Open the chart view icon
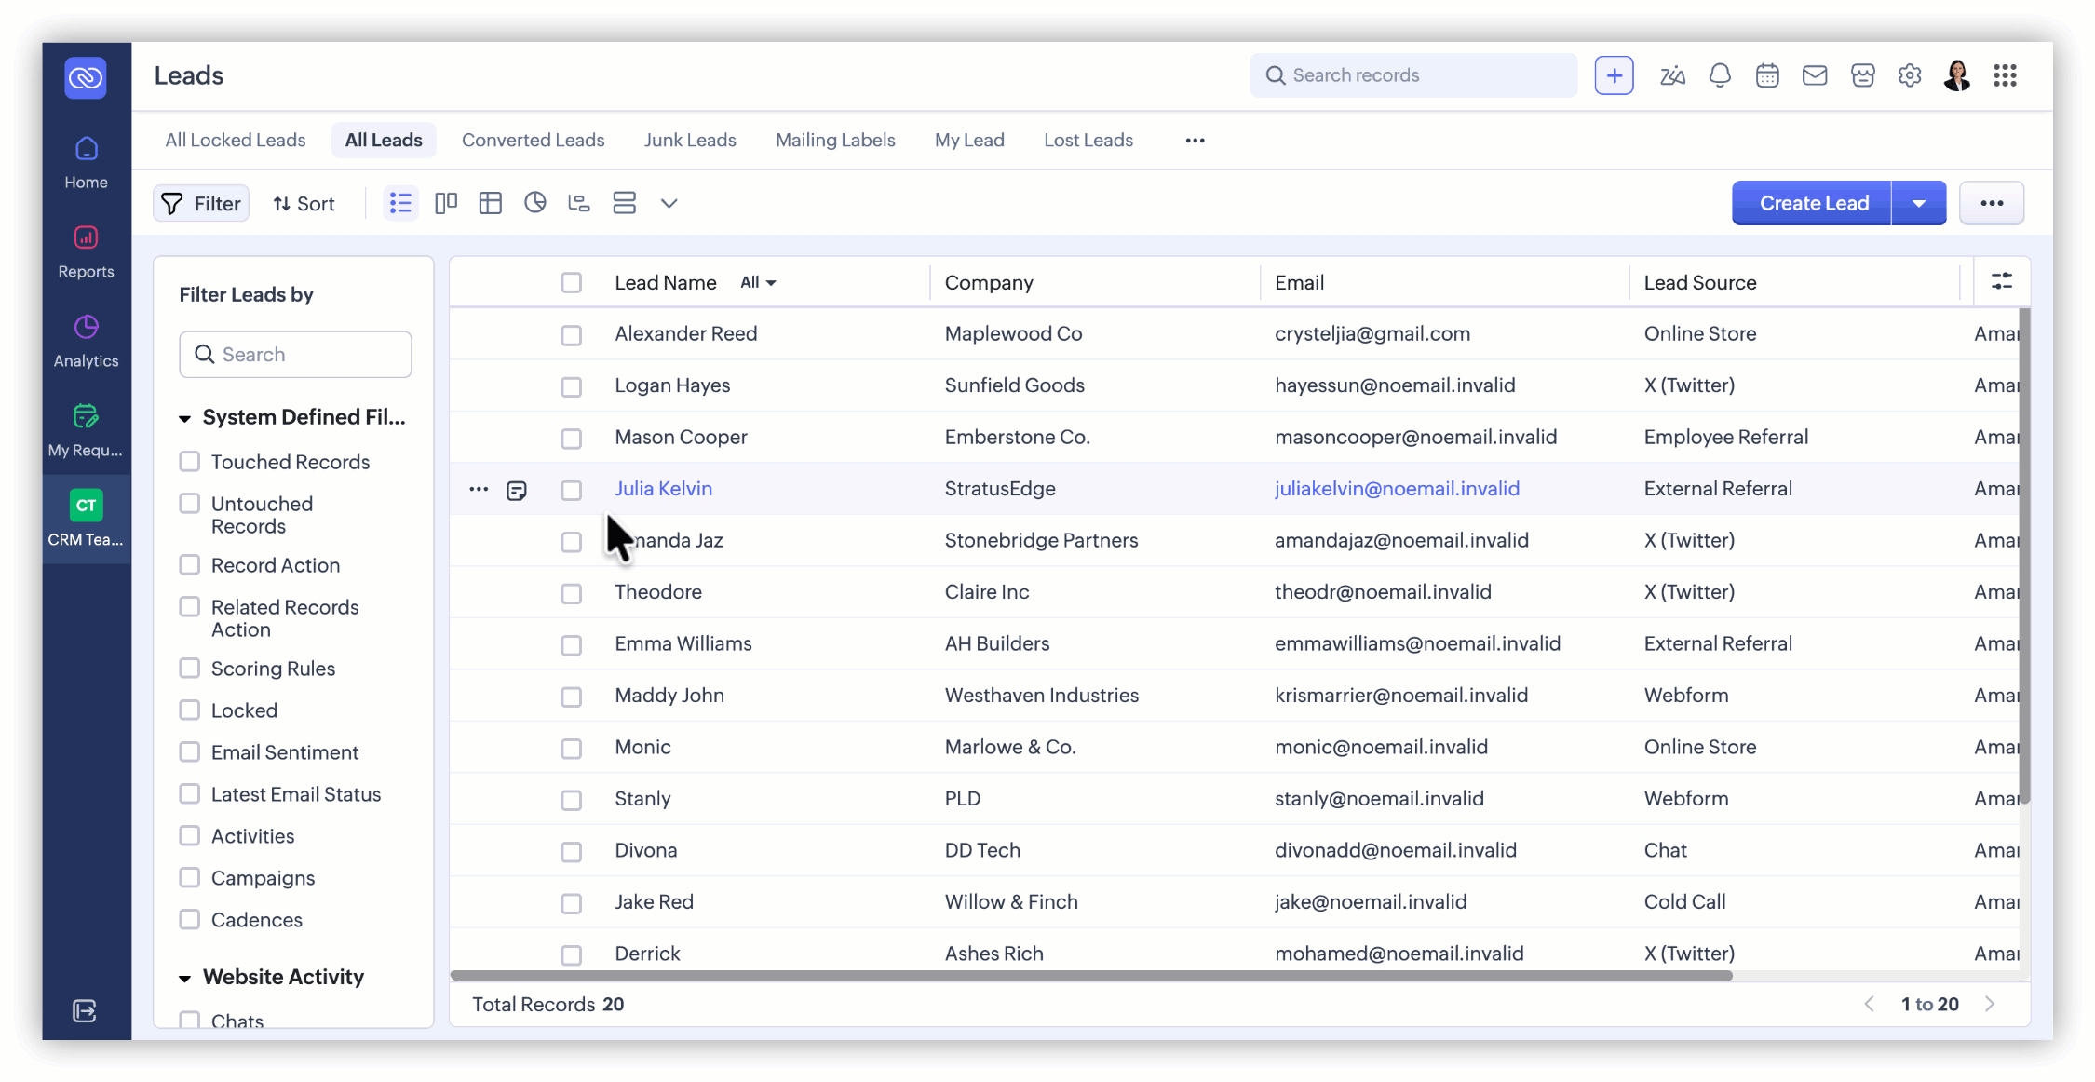 534,203
